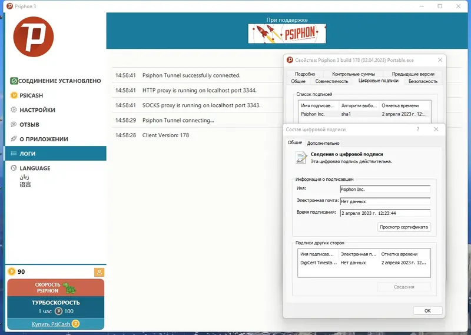Close the file properties dialog
This screenshot has height=335, width=471.
(440, 60)
